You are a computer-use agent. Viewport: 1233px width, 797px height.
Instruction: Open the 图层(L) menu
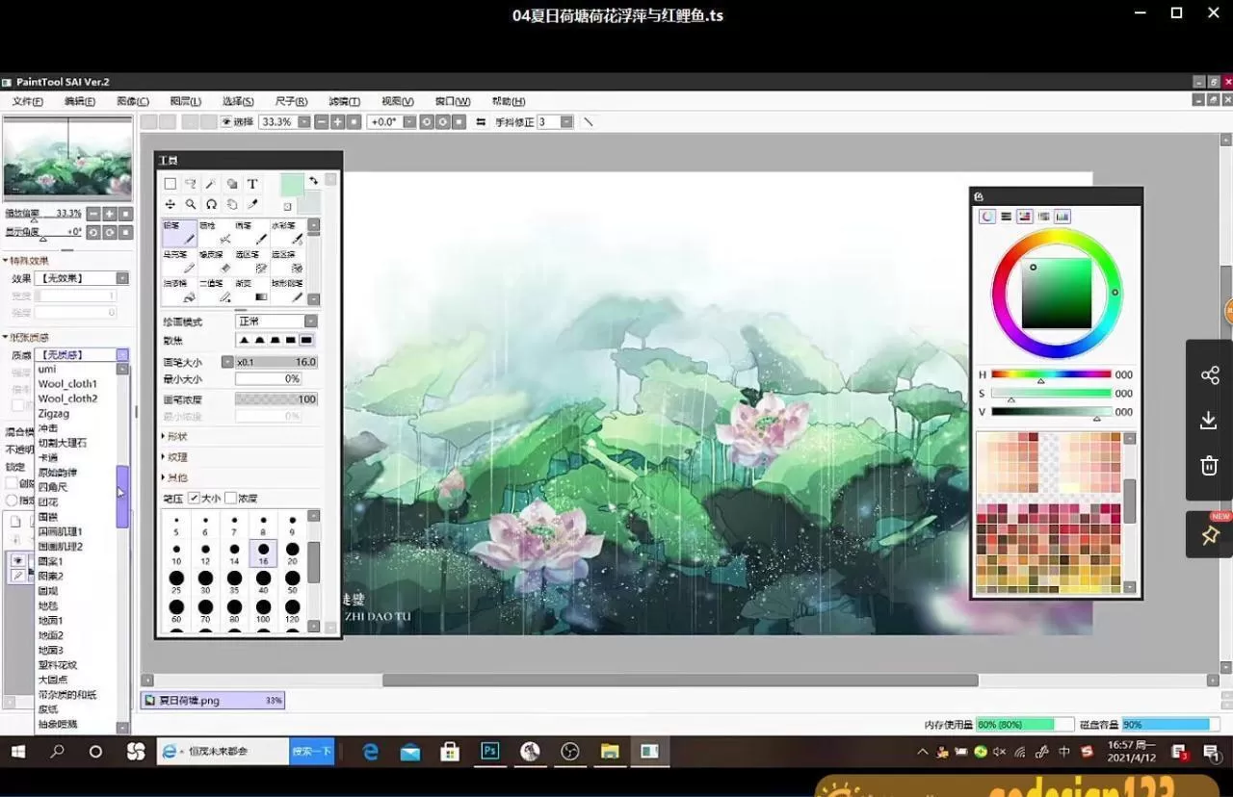pos(185,101)
